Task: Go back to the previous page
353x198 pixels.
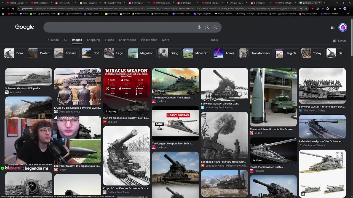Action: [x=3, y=9]
